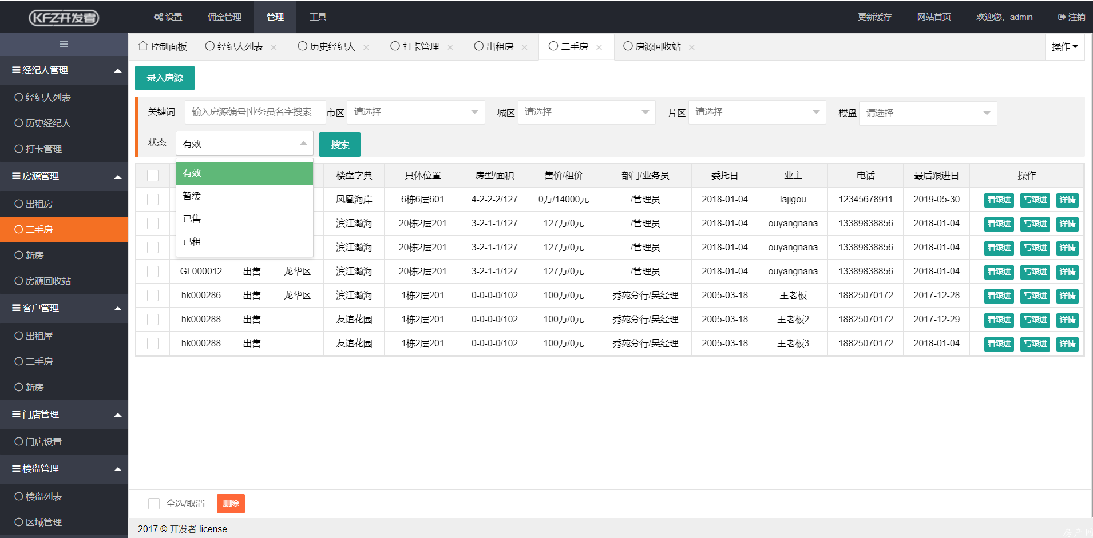
Task: Click 更新缓存 link
Action: (874, 17)
